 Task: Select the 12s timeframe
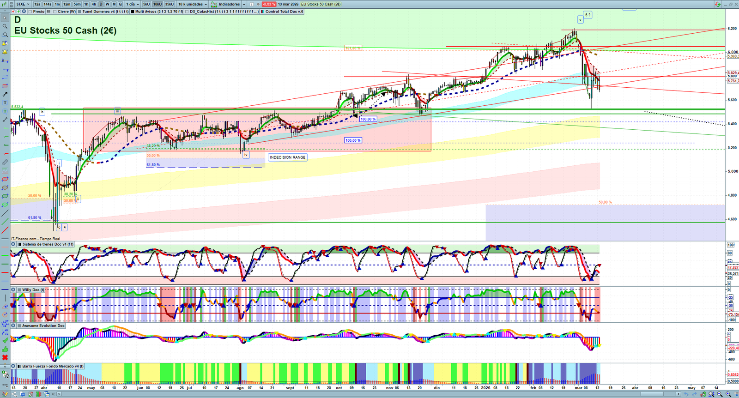(x=37, y=4)
